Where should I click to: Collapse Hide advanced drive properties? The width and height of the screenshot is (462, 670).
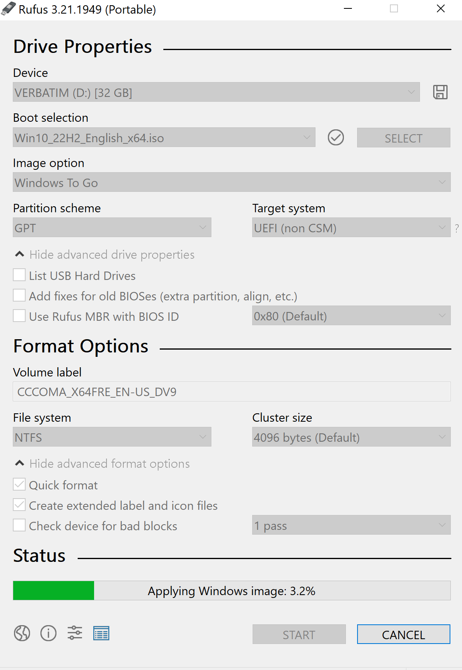104,255
